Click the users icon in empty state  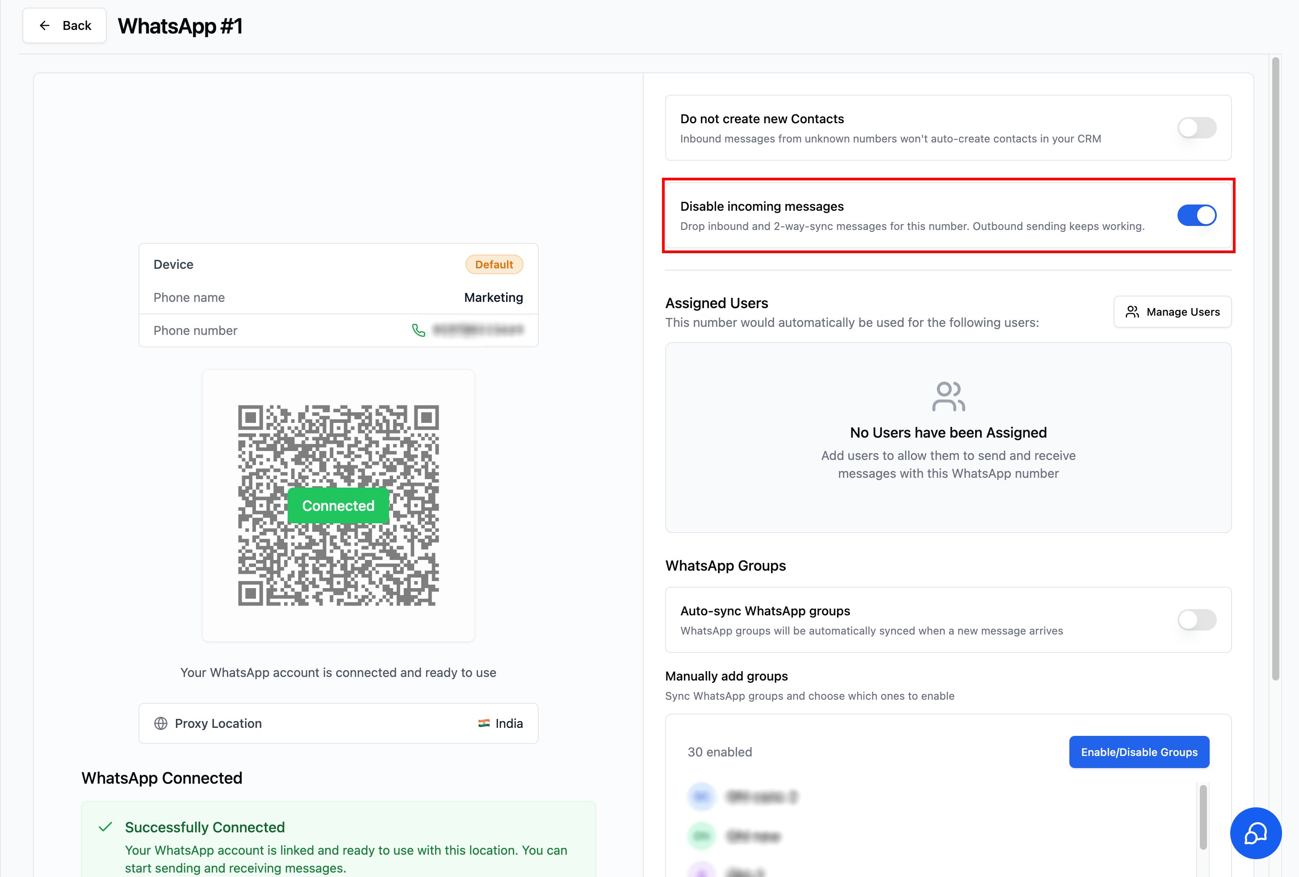(x=948, y=397)
